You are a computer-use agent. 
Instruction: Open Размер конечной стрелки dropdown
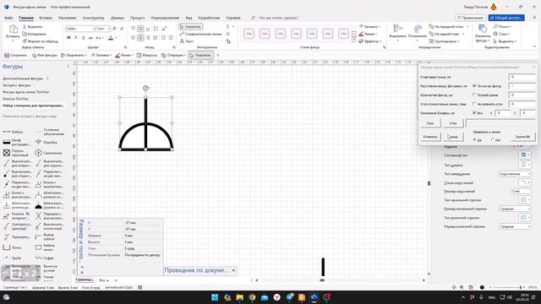tap(515, 226)
